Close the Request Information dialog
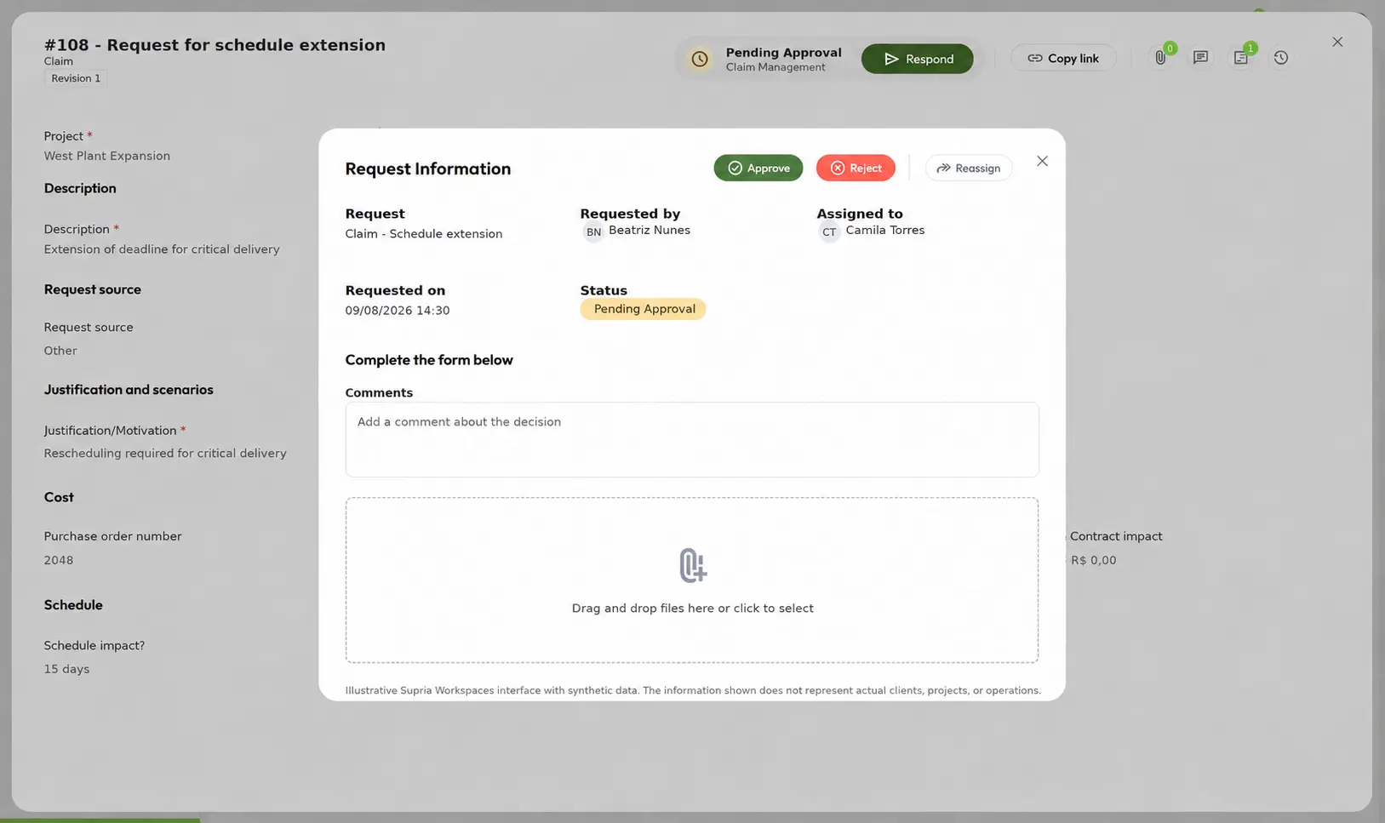This screenshot has height=823, width=1385. click(1042, 161)
